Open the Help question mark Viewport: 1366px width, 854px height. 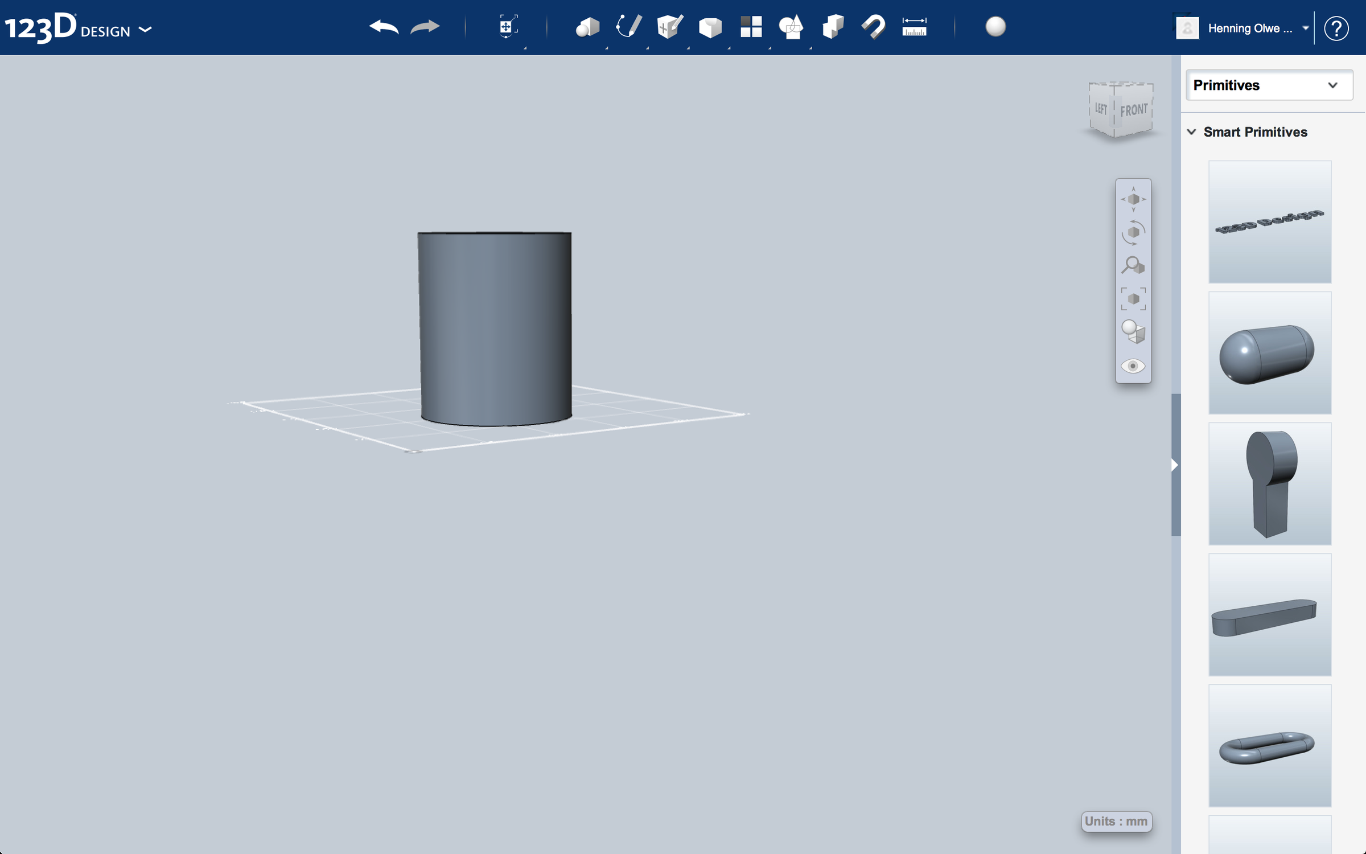click(x=1336, y=28)
